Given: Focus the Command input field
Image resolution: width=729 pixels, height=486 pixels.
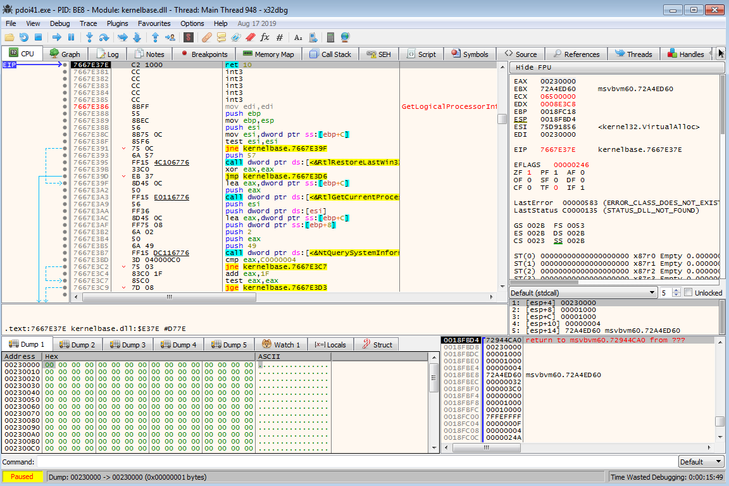Looking at the screenshot, I should pyautogui.click(x=356, y=462).
